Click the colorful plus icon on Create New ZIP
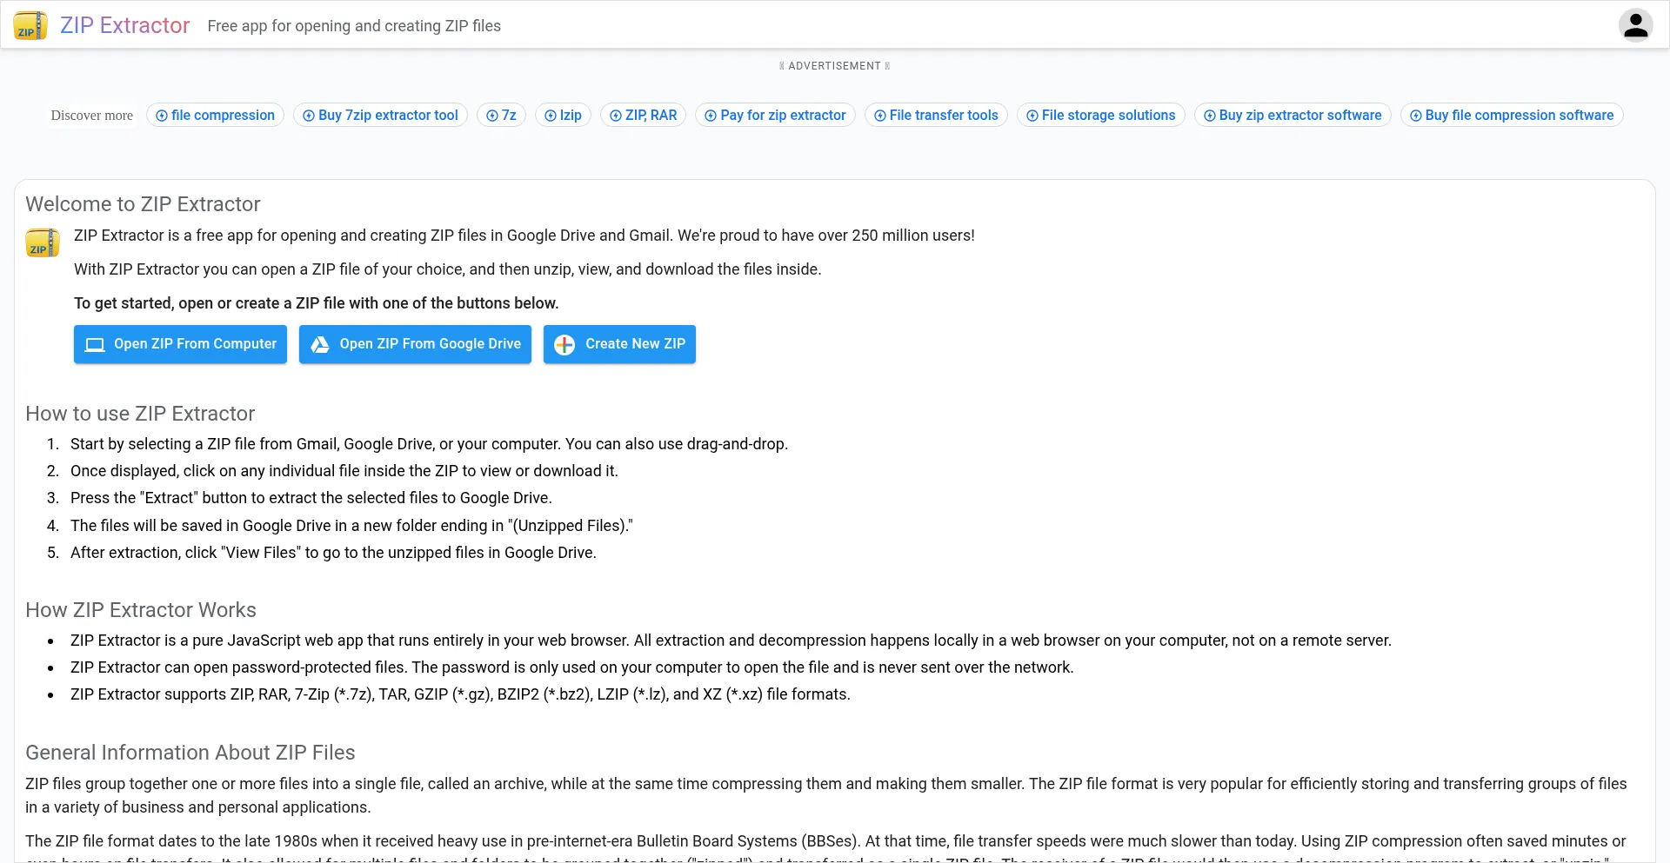 564,345
